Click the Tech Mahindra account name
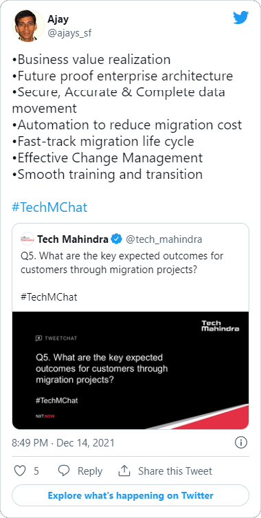Viewport: 261px width, 518px height. click(73, 239)
